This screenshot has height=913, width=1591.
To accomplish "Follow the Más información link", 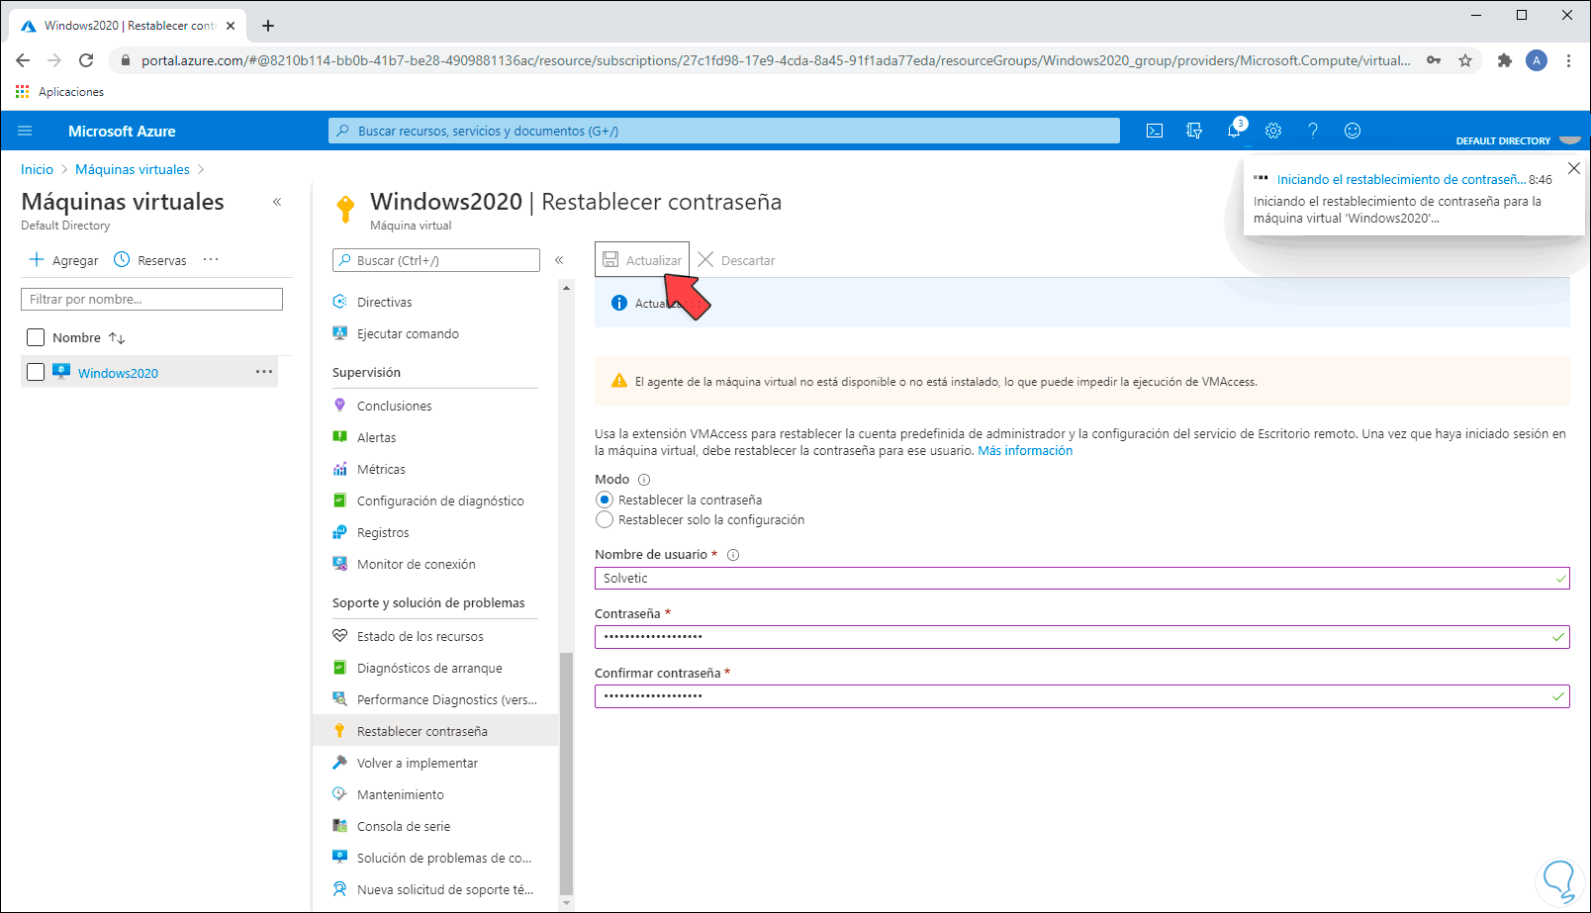I will (1025, 451).
